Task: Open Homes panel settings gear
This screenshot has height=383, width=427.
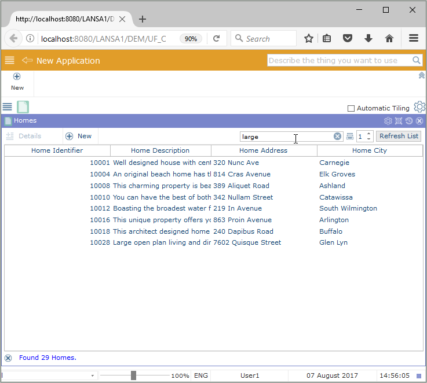Action: pos(388,121)
